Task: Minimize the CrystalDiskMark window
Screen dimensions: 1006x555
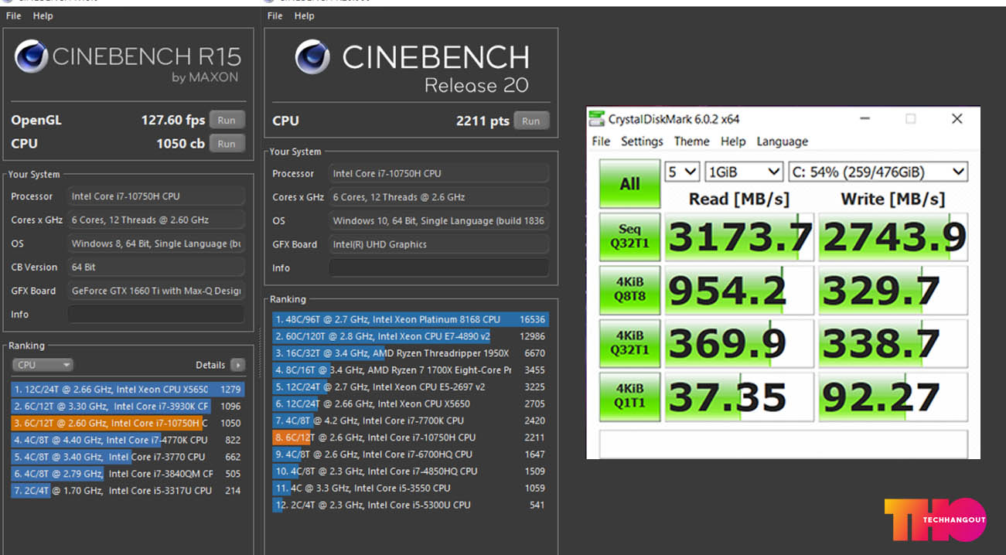Action: [x=864, y=119]
